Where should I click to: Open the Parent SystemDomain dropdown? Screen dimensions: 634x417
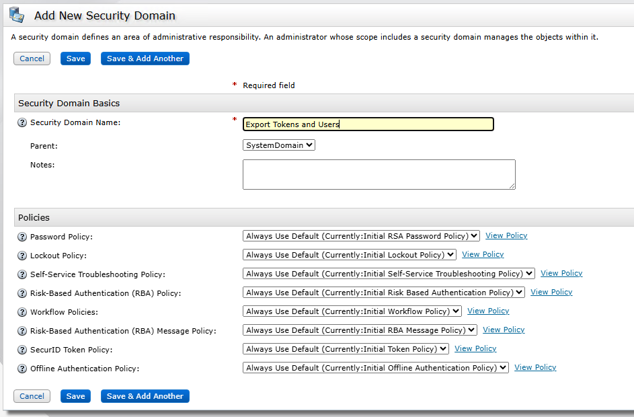click(278, 145)
